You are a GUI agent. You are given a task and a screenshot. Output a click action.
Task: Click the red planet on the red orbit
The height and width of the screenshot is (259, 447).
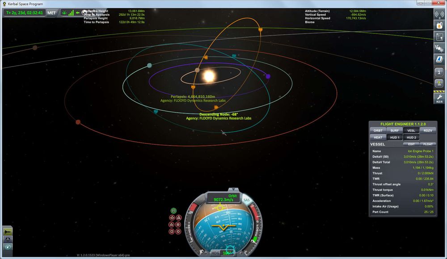point(78,122)
